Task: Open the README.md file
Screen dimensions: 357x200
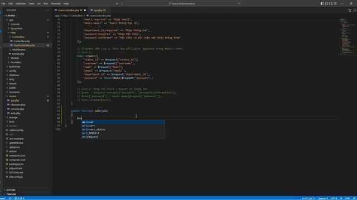Action: pyautogui.click(x=16, y=173)
